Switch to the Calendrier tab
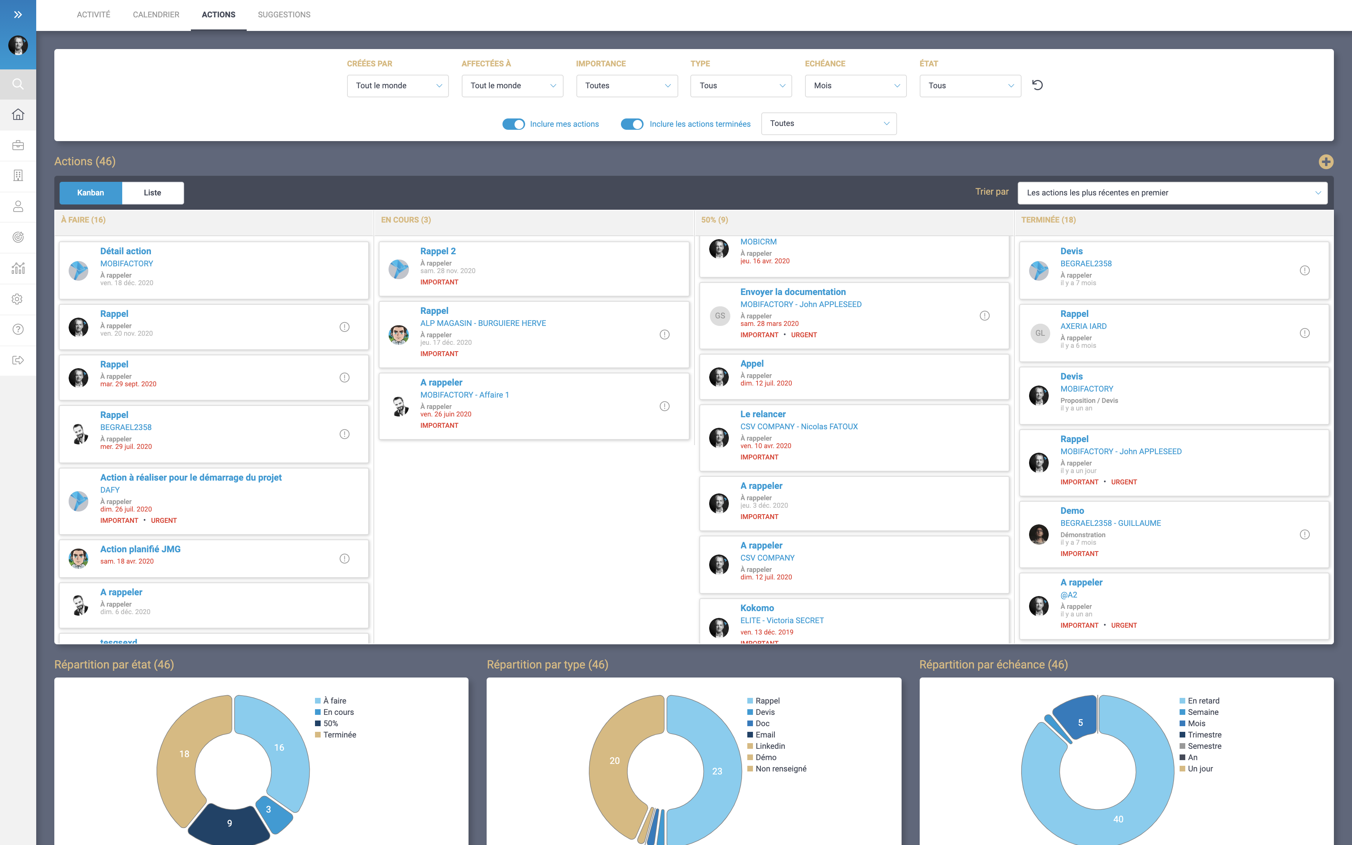Screen dimensions: 1352x845 [x=156, y=15]
